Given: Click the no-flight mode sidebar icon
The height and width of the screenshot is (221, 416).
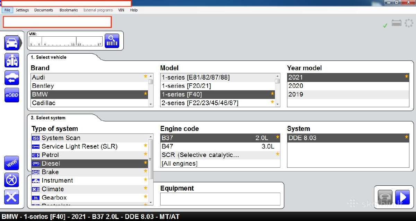Looking at the screenshot, I should tap(11, 180).
